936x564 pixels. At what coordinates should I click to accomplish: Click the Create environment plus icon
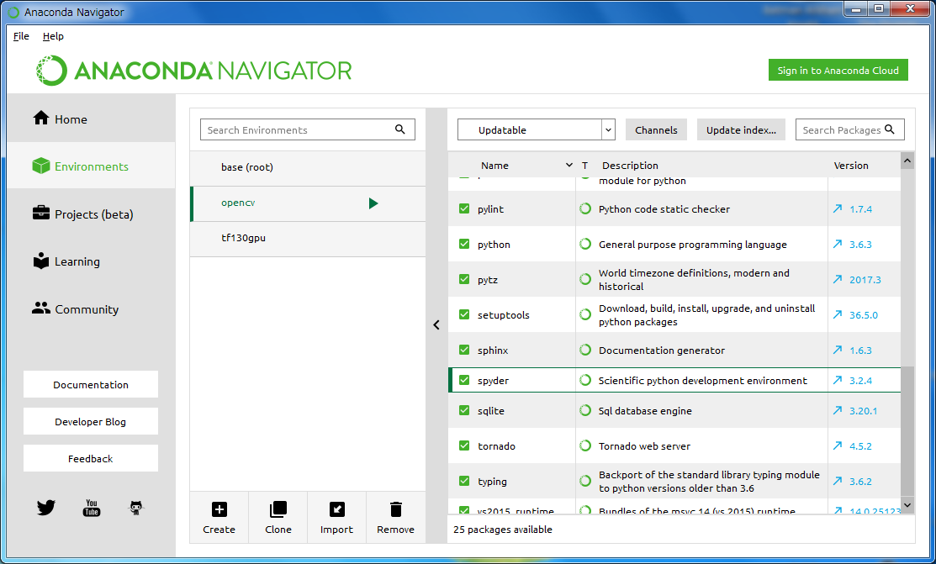(219, 509)
